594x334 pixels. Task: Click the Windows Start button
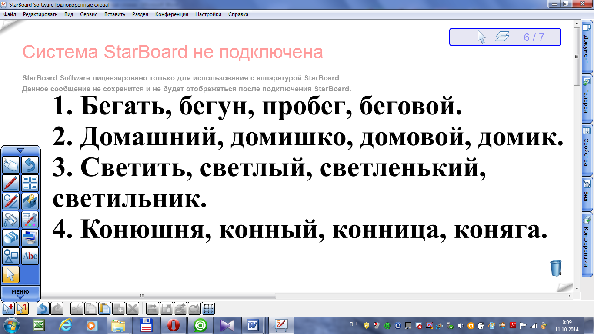(x=11, y=325)
